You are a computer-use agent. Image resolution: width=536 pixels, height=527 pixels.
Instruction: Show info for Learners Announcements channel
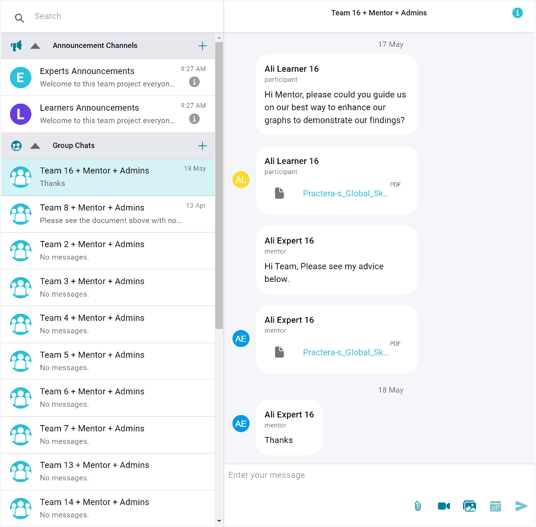click(194, 119)
